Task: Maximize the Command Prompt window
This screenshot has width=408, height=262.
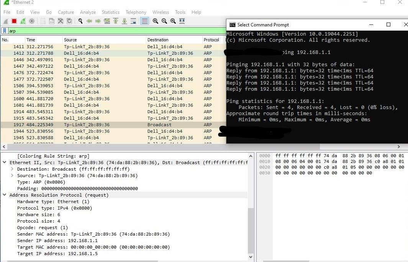Action: (388, 24)
